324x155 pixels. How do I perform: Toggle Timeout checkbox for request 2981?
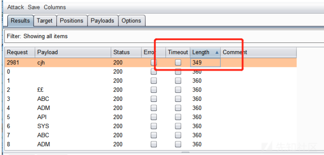pyautogui.click(x=178, y=62)
